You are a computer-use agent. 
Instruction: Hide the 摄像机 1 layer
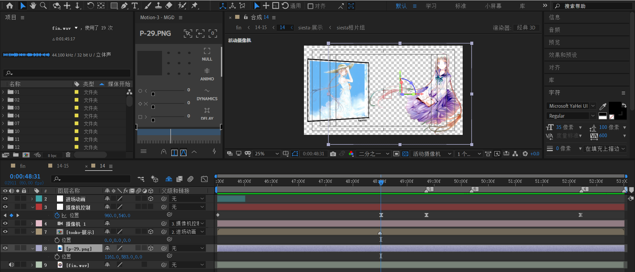5,223
